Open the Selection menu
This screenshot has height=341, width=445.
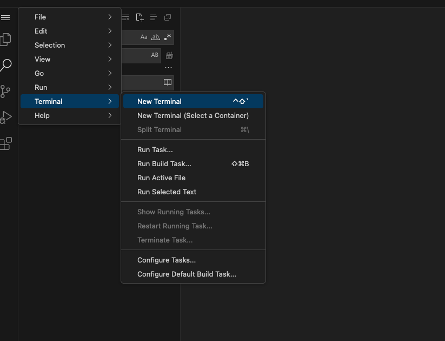pos(70,45)
